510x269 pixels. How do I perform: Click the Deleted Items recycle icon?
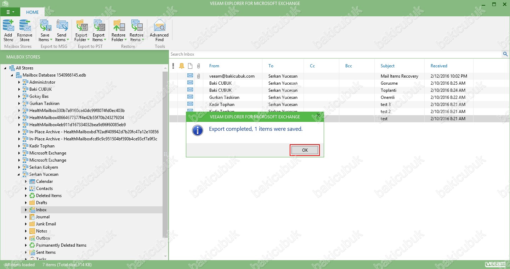32,196
